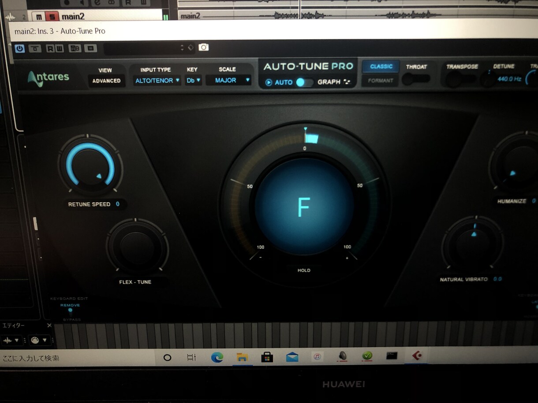The height and width of the screenshot is (403, 538).
Task: Click the TRANSPOSE slider control
Action: point(462,79)
